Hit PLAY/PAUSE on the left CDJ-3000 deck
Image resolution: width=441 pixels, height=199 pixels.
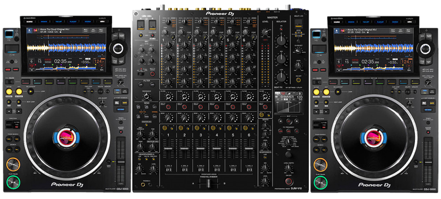(13, 181)
